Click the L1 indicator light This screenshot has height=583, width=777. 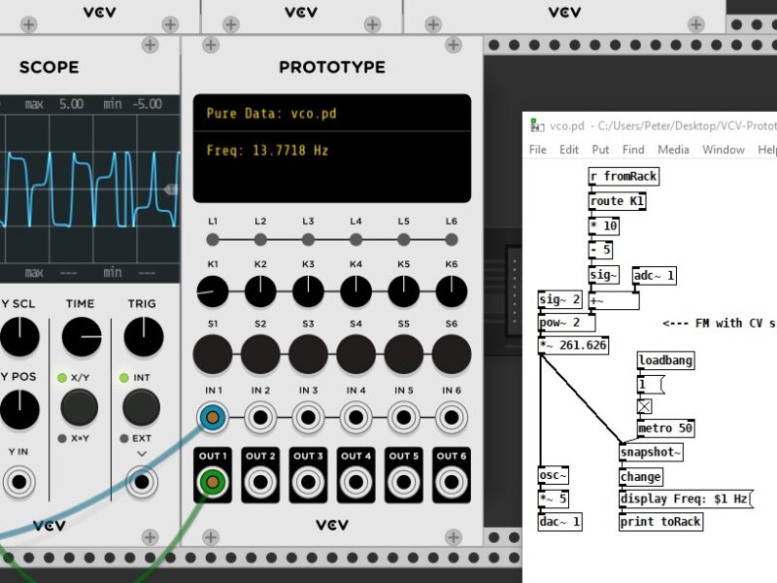click(x=213, y=239)
